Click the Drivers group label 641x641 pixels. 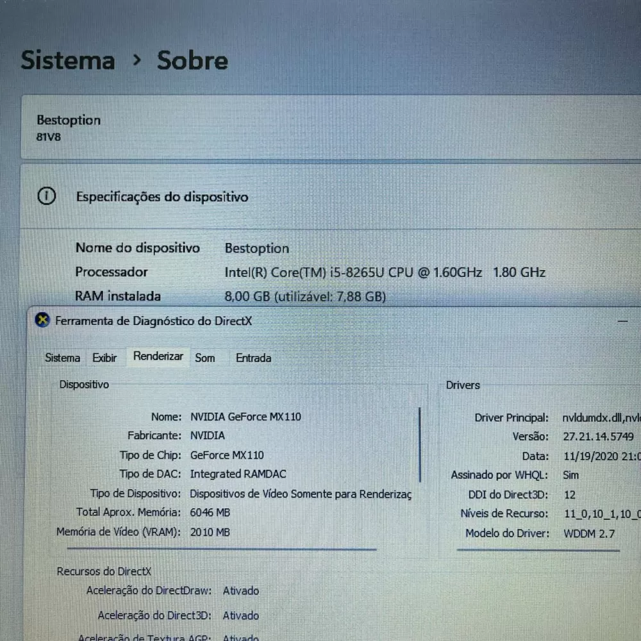click(x=463, y=385)
